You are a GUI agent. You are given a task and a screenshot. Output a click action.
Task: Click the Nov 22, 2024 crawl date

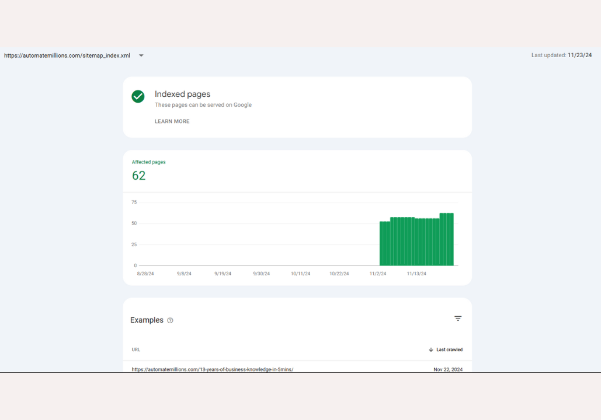[447, 369]
